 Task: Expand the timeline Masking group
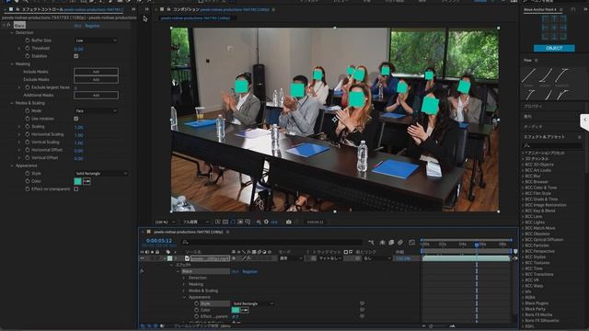[x=184, y=284]
